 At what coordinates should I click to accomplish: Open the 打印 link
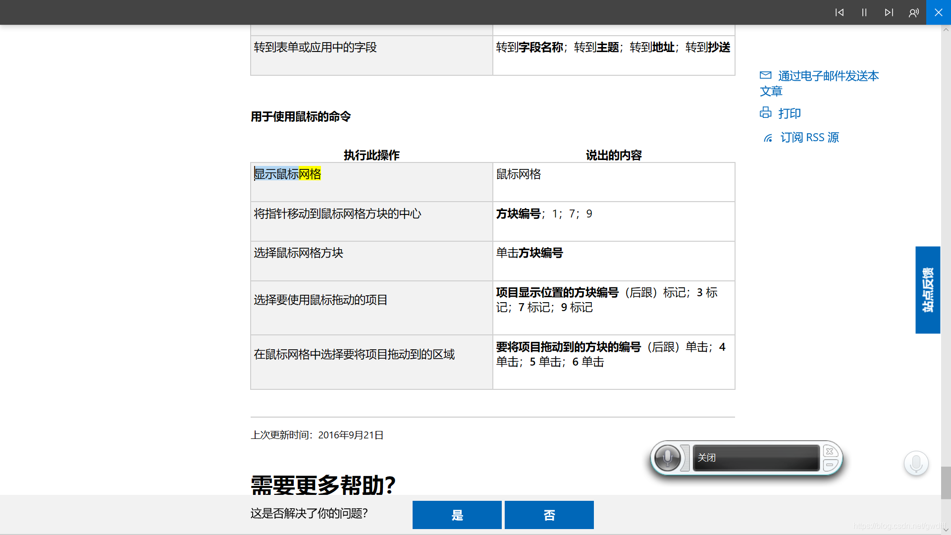pos(790,113)
